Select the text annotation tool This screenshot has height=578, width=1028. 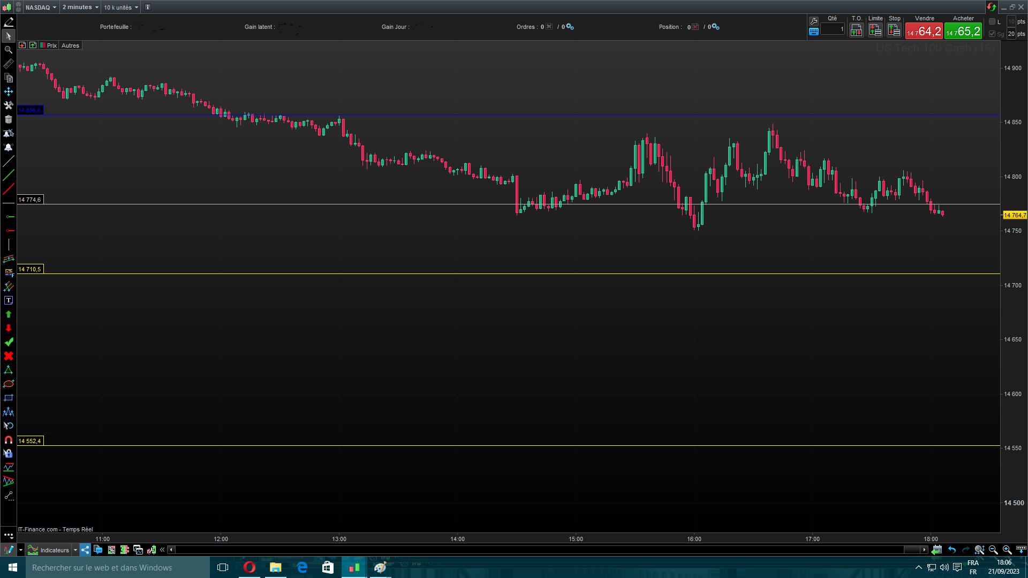click(9, 300)
